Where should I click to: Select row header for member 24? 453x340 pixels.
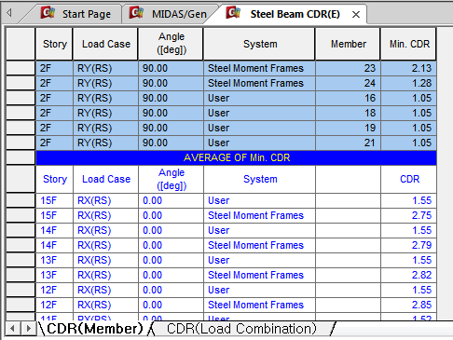(21, 83)
